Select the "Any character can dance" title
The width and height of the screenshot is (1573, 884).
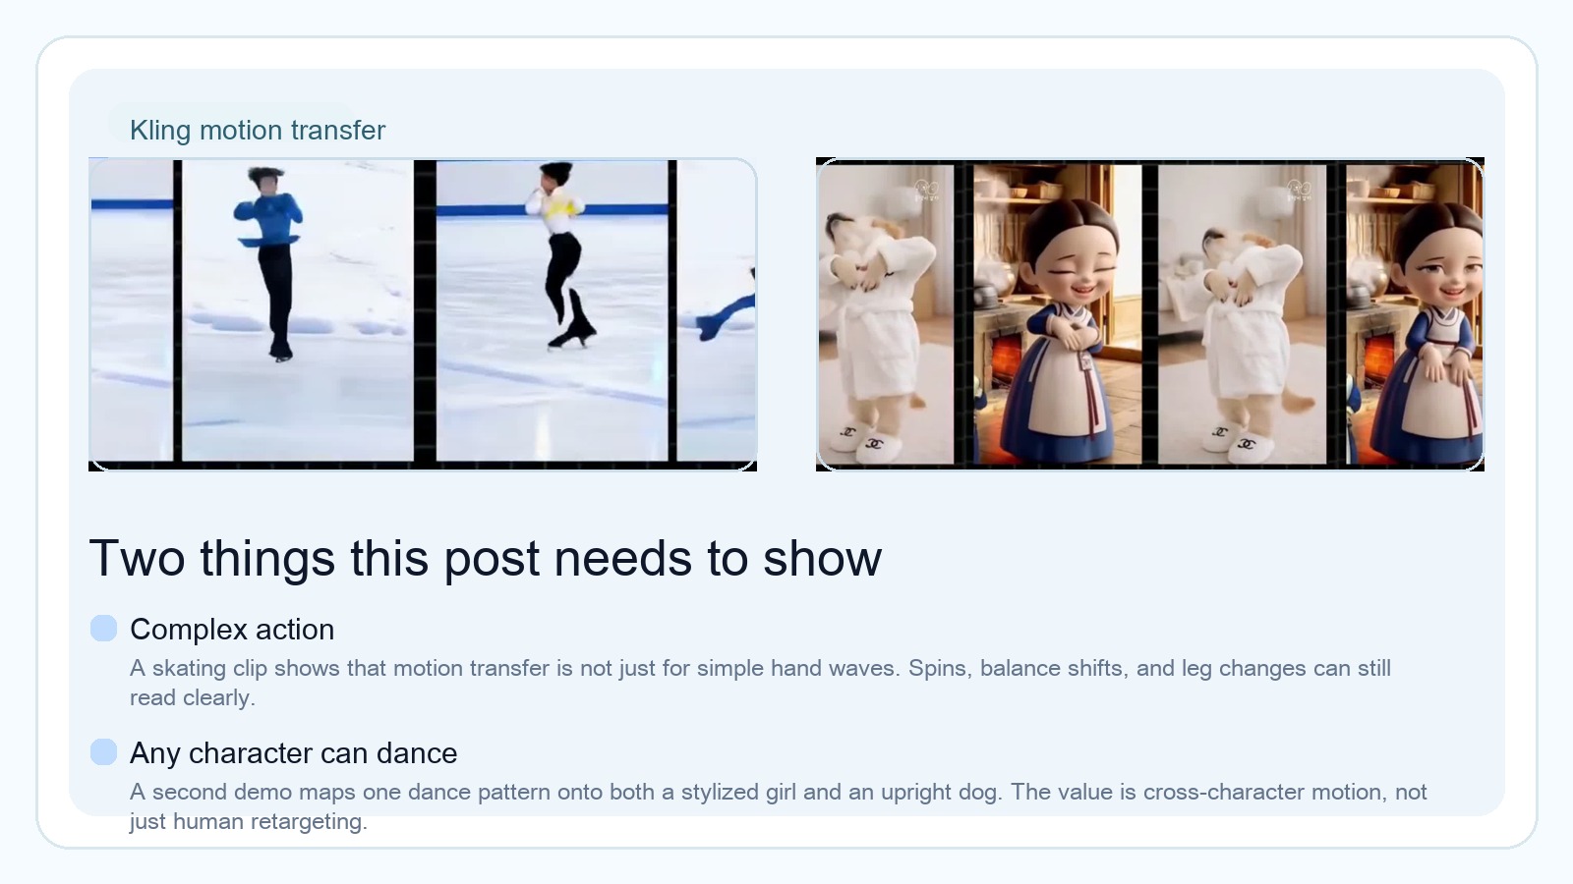(293, 752)
